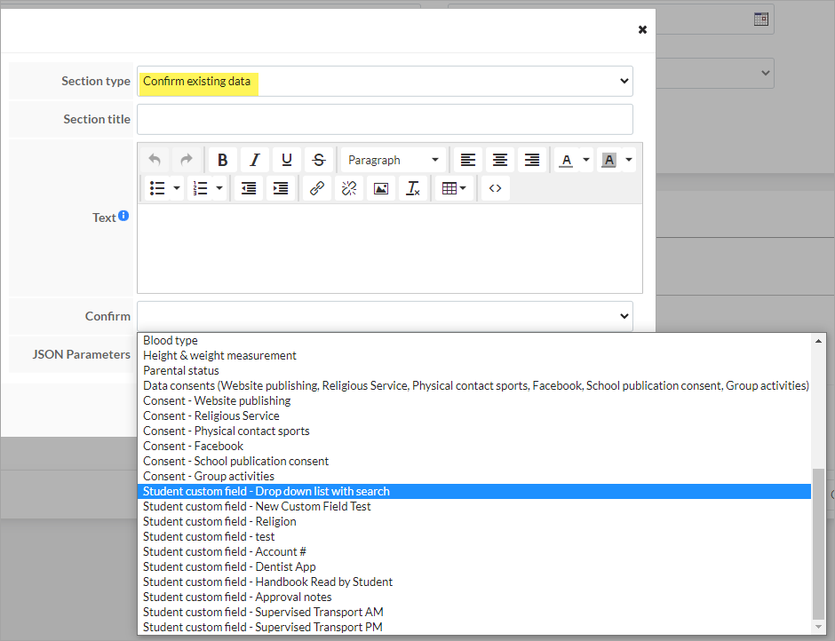This screenshot has height=641, width=835.
Task: Click the dropdown list scrollbar thumb
Action: click(818, 544)
